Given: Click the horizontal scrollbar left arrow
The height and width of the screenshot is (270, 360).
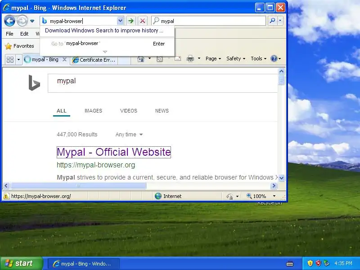Looking at the screenshot, I should pyautogui.click(x=6, y=185).
